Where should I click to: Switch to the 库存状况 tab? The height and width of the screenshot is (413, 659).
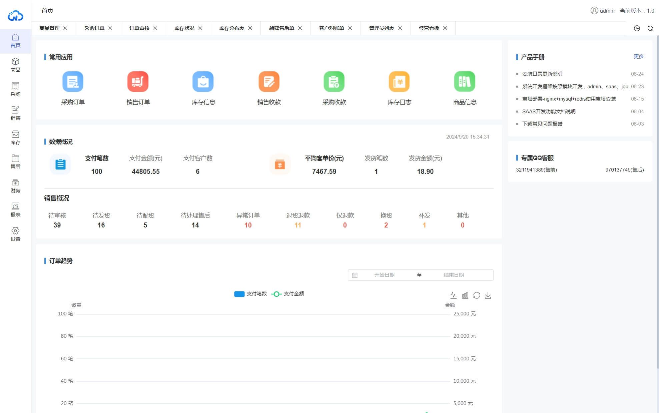[184, 28]
